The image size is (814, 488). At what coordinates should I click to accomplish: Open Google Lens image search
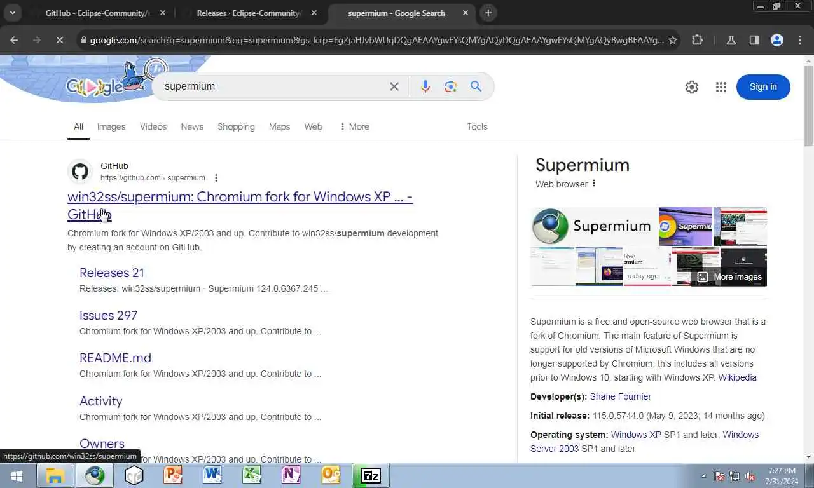tap(451, 86)
